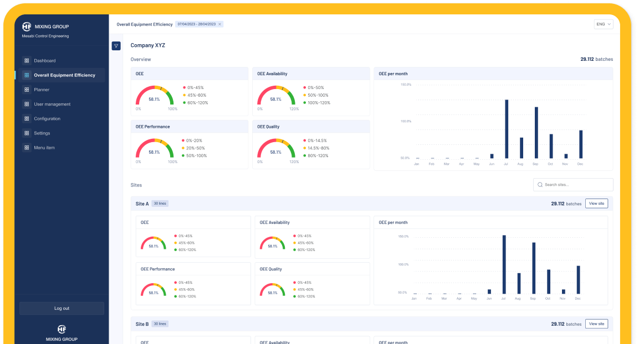
Task: Click the Aug bar in Overview chart
Action: pyautogui.click(x=522, y=148)
